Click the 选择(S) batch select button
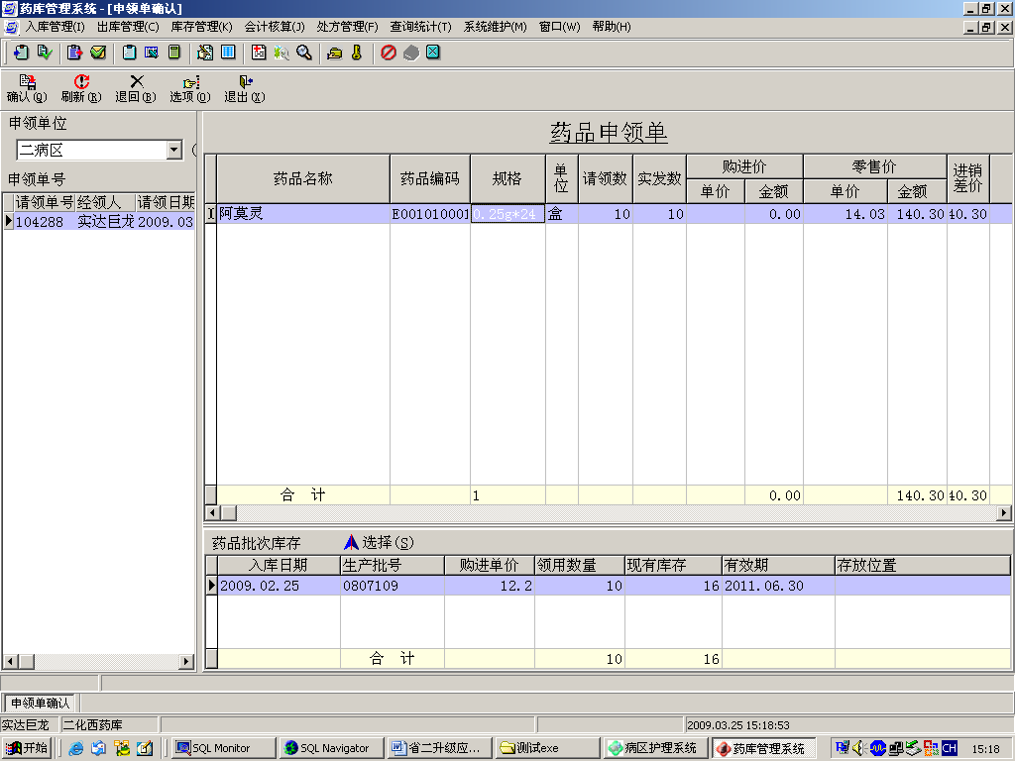The width and height of the screenshot is (1015, 761). click(x=379, y=543)
